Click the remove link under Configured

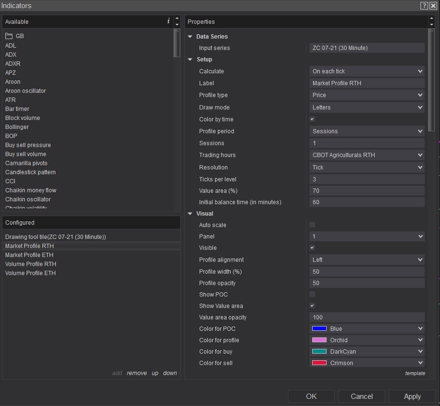137,373
